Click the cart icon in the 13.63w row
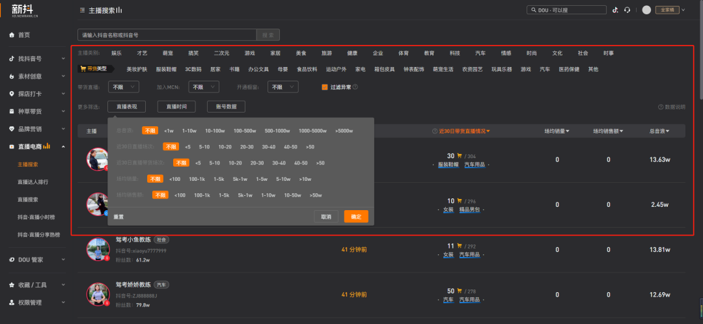 tap(459, 156)
